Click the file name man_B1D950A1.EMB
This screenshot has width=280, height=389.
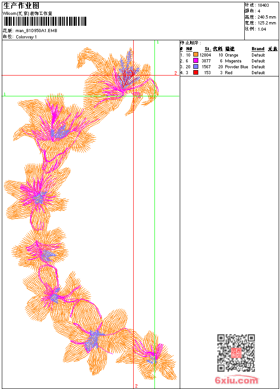[x=37, y=31]
